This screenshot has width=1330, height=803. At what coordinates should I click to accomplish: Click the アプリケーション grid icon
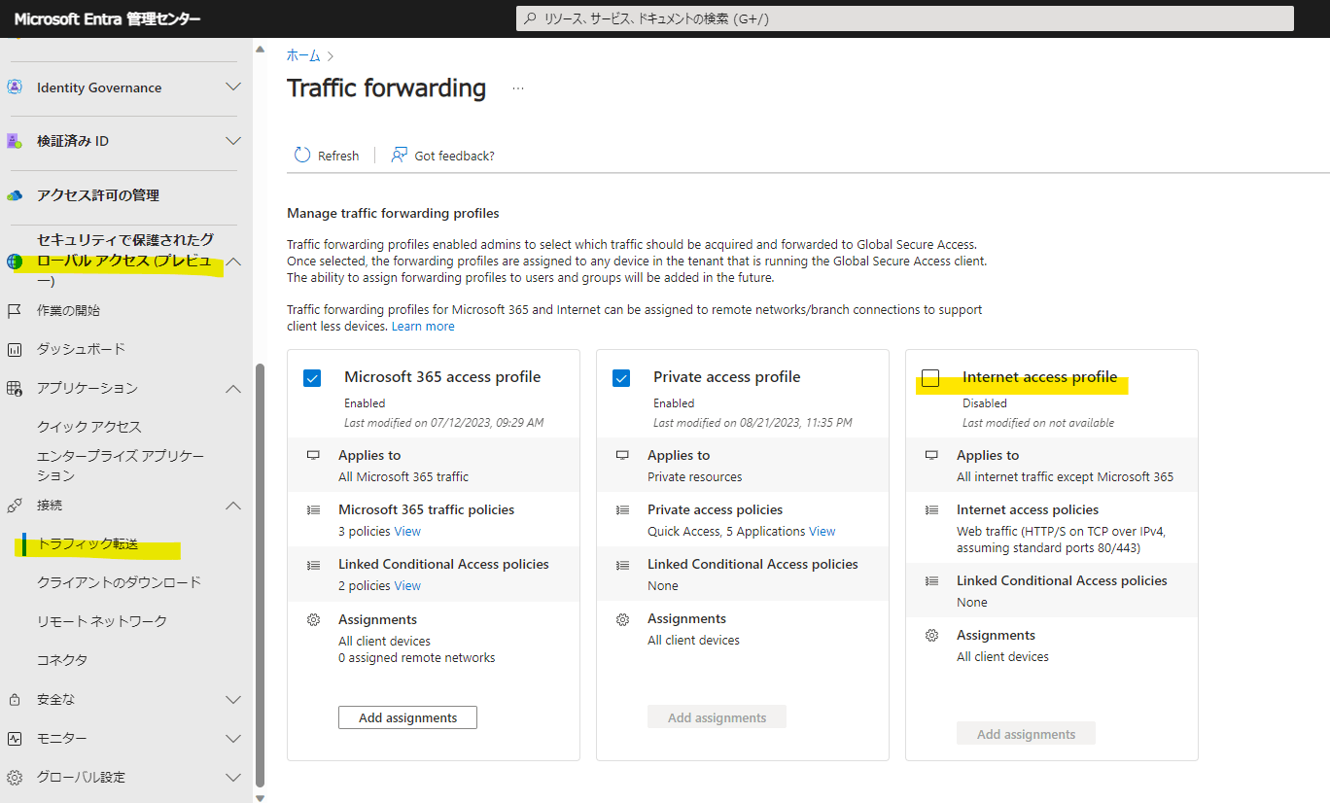[x=15, y=389]
